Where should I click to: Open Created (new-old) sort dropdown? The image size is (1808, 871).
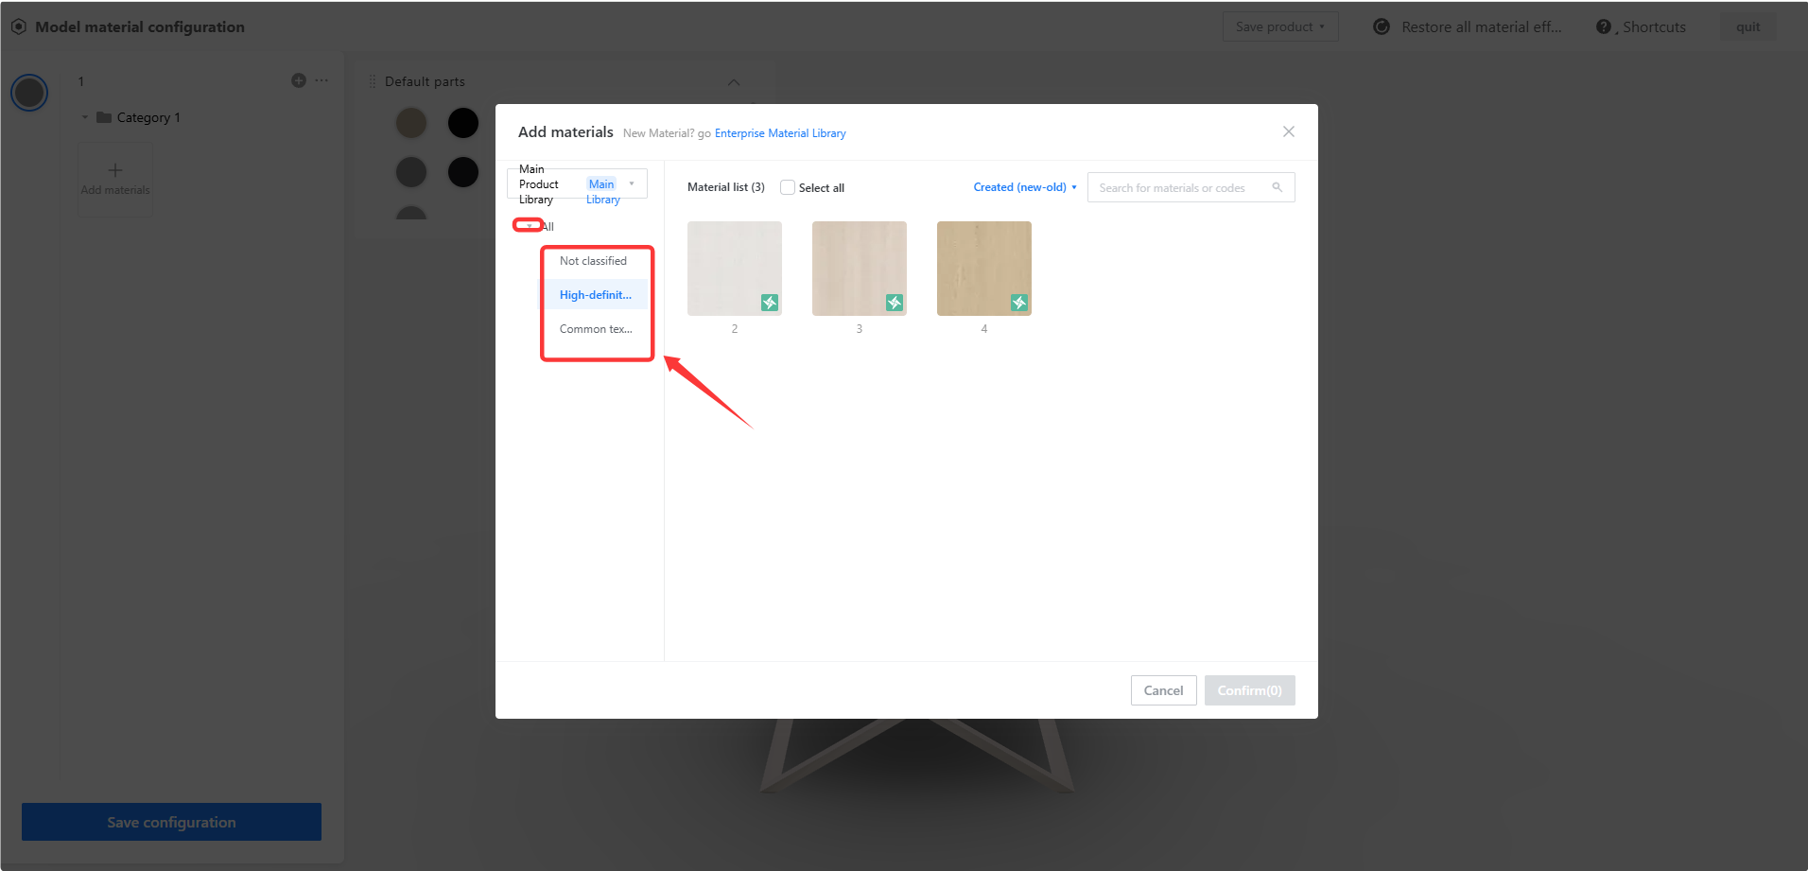pos(1025,187)
